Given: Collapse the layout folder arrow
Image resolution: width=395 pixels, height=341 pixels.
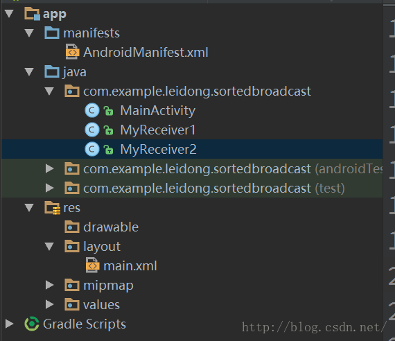Looking at the screenshot, I should tap(49, 247).
